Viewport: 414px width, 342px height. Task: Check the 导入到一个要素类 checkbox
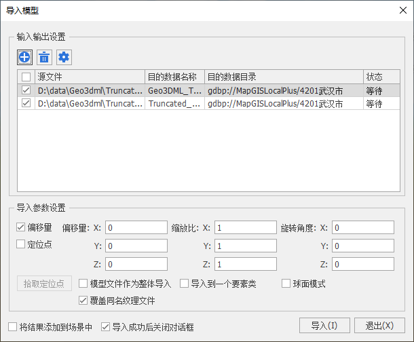click(185, 284)
